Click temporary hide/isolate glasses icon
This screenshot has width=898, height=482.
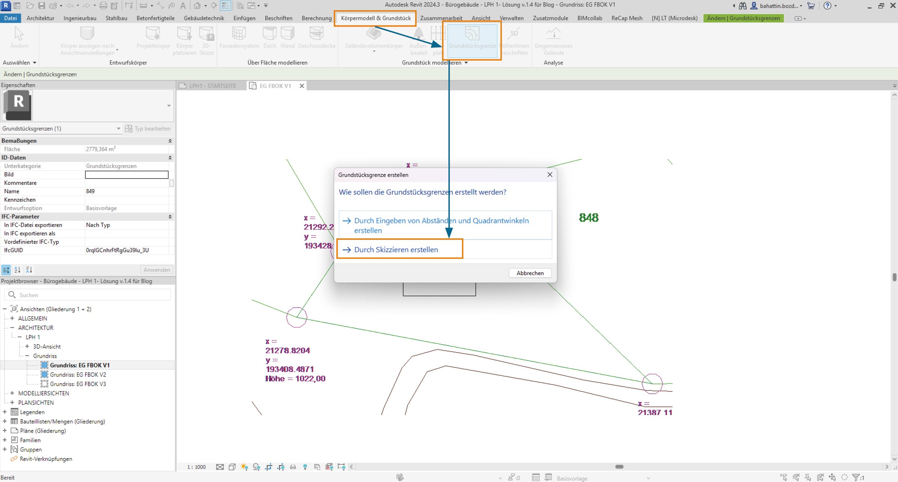293,467
